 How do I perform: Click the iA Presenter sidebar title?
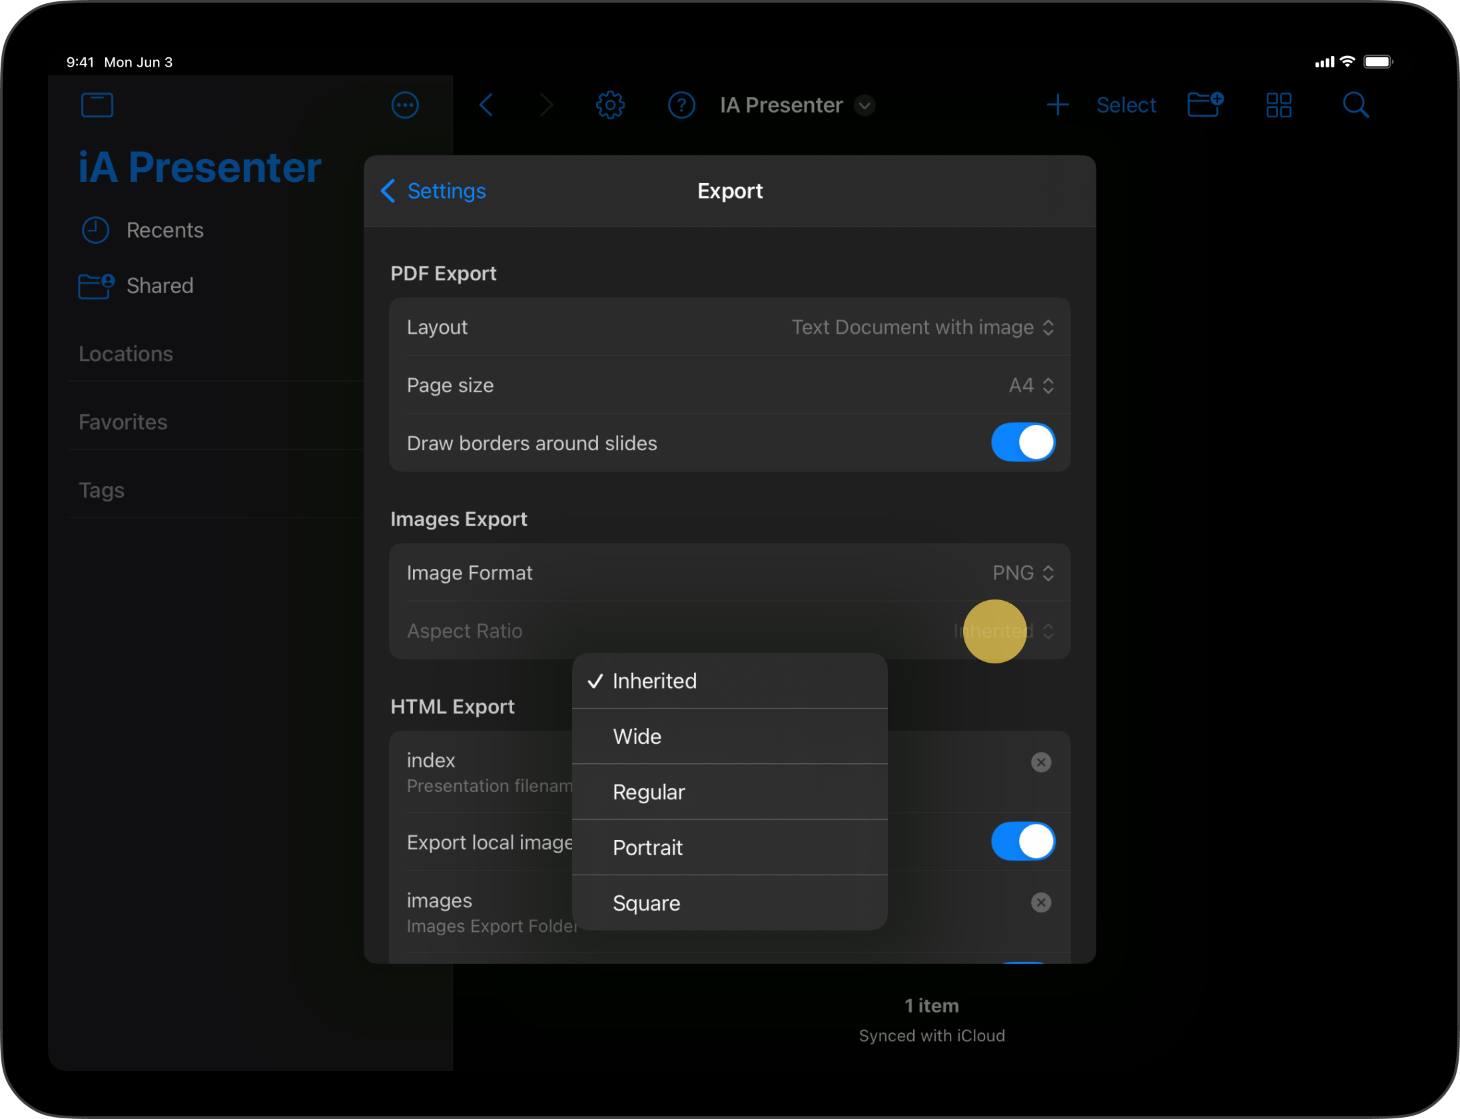200,167
